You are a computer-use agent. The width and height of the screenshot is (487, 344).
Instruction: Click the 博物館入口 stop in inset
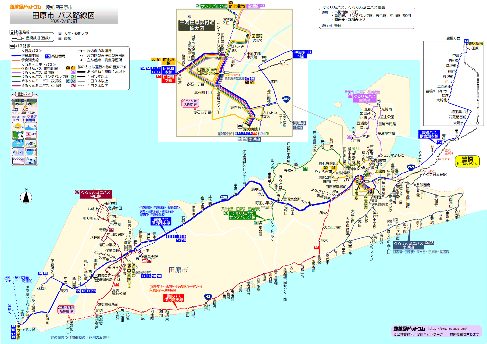coord(228,21)
